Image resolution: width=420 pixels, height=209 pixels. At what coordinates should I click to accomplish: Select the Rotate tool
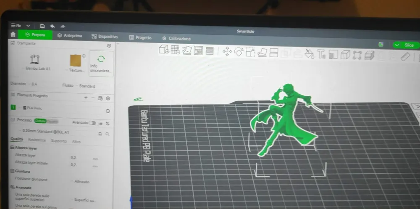point(239,51)
